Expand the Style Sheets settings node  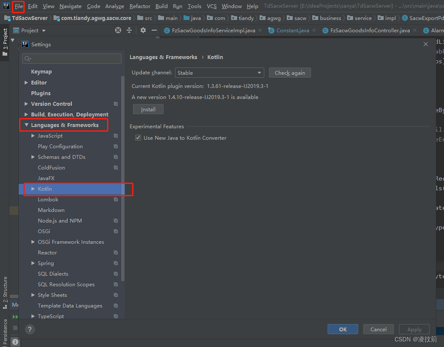(33, 295)
